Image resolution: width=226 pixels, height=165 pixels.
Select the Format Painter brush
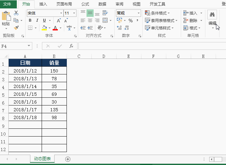pyautogui.click(x=16, y=27)
